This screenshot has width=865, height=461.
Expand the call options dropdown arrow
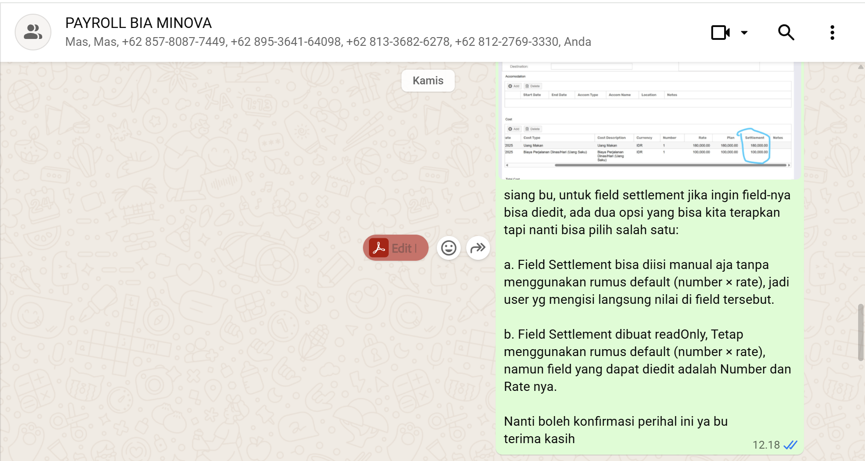[x=744, y=33]
